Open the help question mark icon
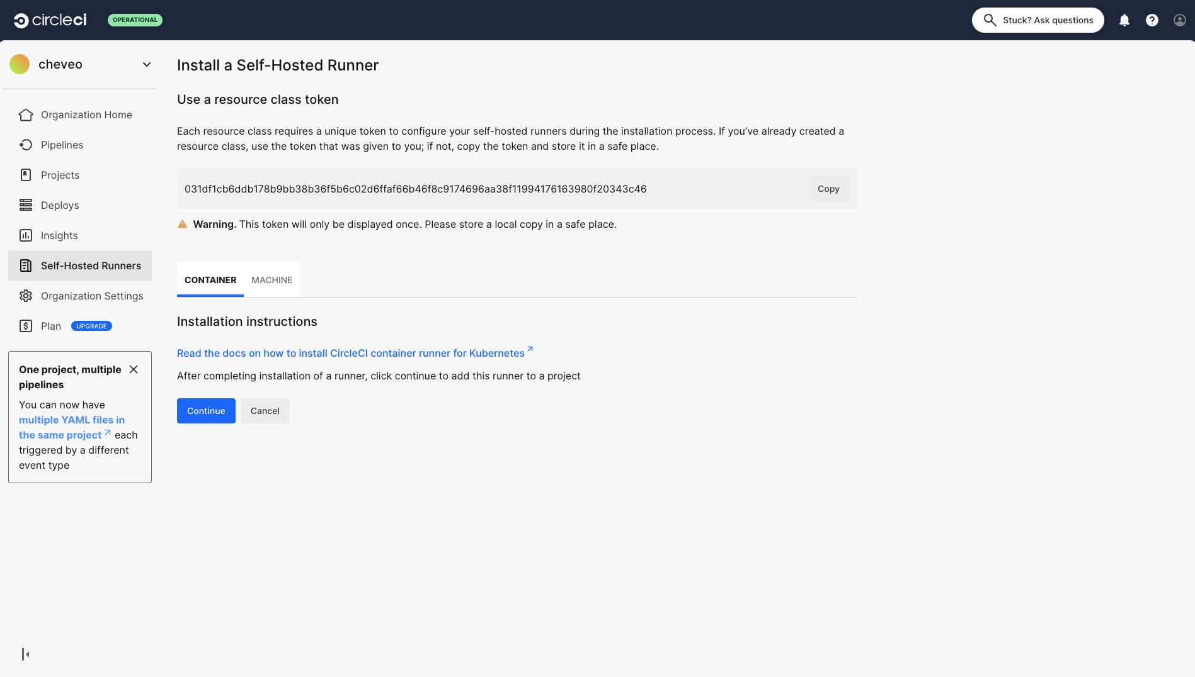The image size is (1195, 677). pos(1152,20)
